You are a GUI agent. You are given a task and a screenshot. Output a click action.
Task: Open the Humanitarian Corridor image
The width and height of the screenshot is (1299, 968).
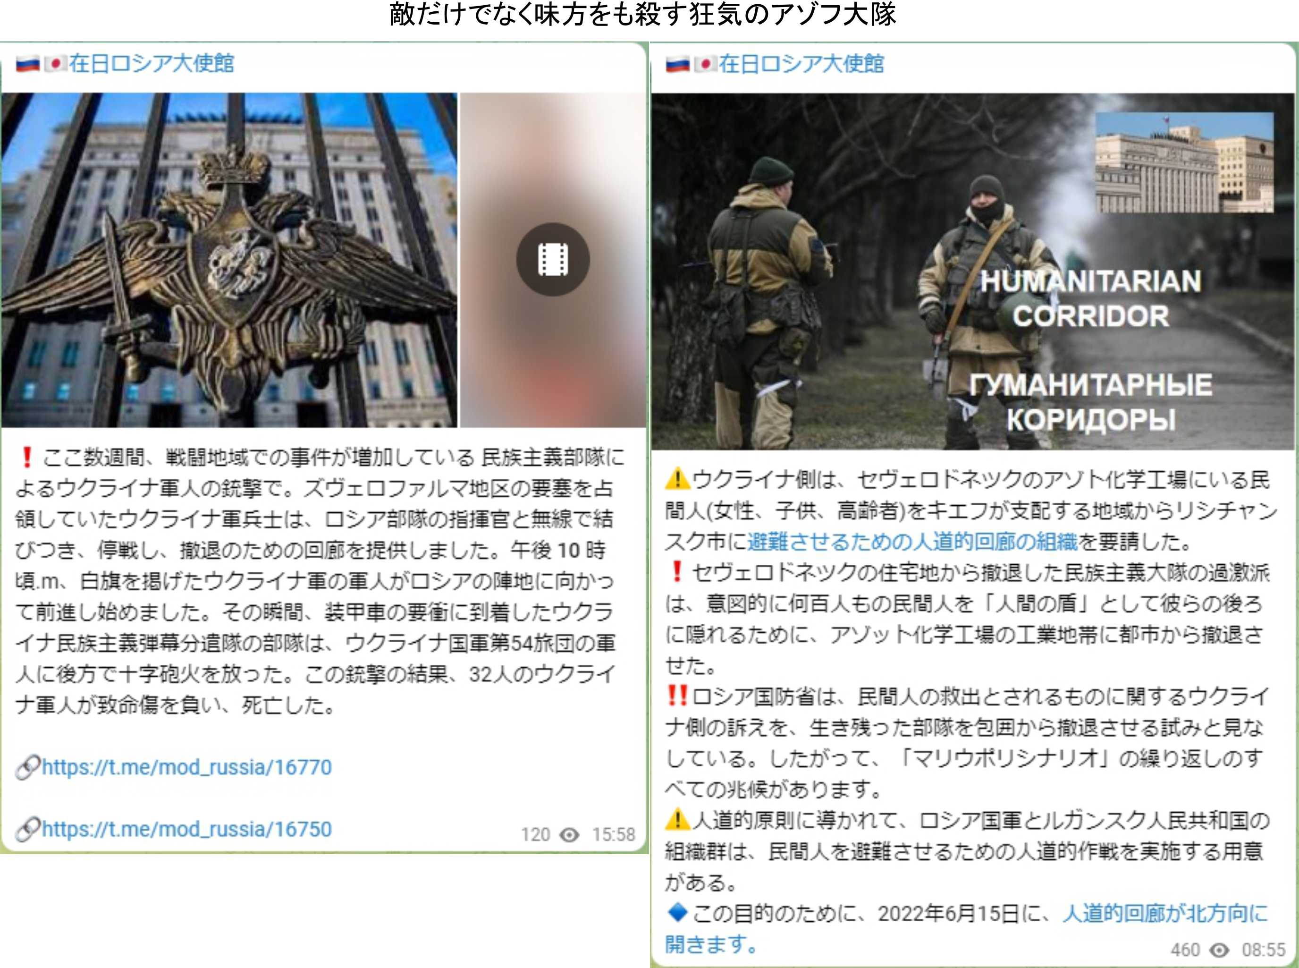point(973,272)
